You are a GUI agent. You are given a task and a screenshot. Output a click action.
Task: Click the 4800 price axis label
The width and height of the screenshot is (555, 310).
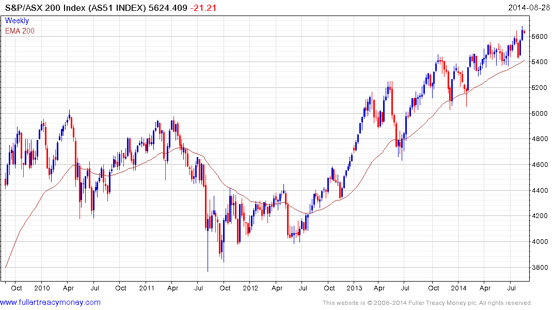click(x=540, y=139)
